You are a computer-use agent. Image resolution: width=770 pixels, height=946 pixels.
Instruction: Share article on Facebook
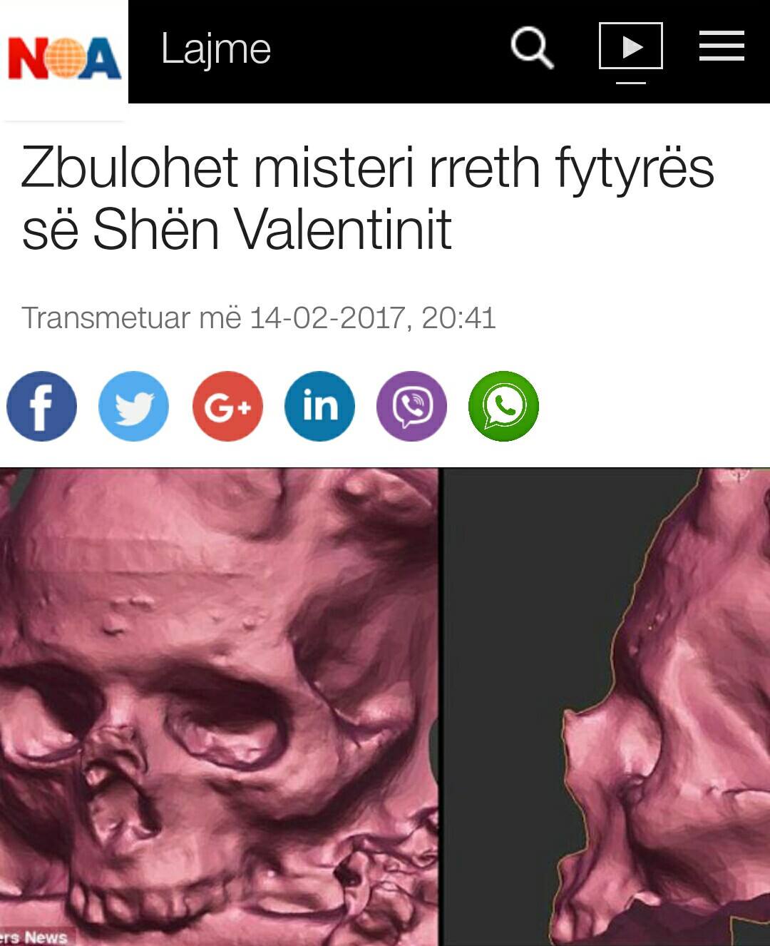41,406
